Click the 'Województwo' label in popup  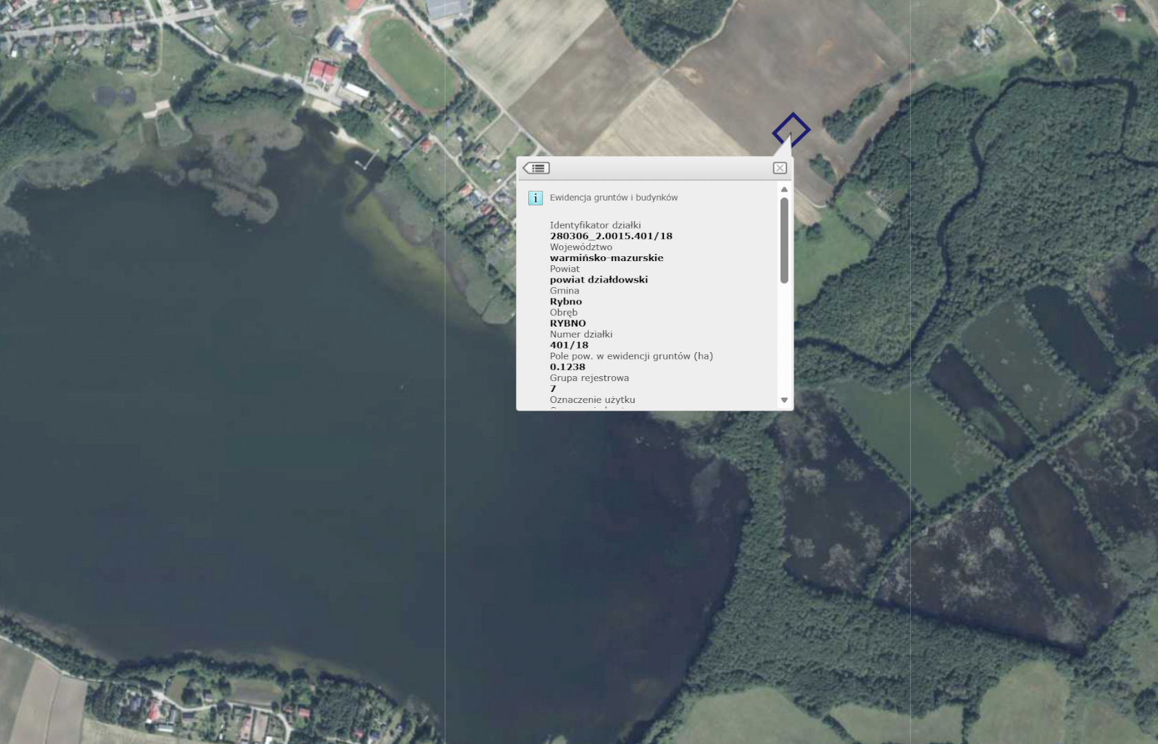pyautogui.click(x=581, y=247)
